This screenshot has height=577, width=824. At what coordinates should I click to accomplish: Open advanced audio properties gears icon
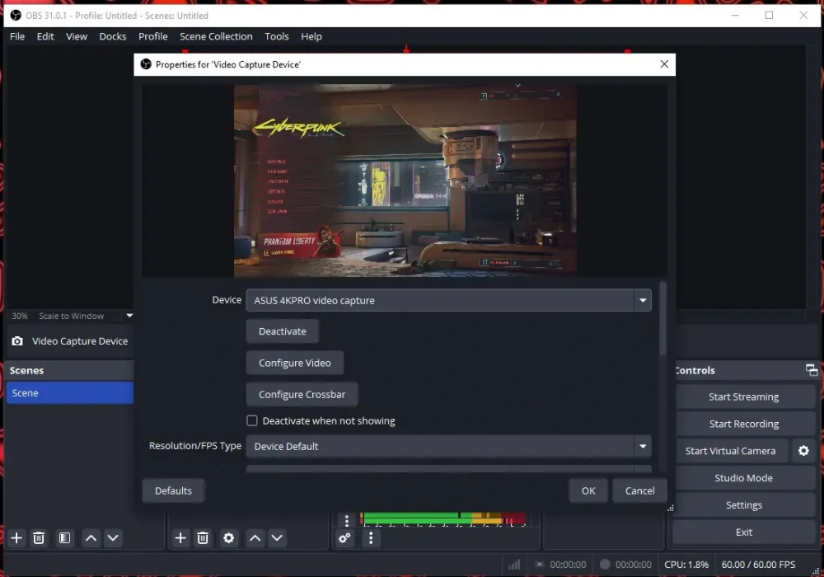(344, 537)
